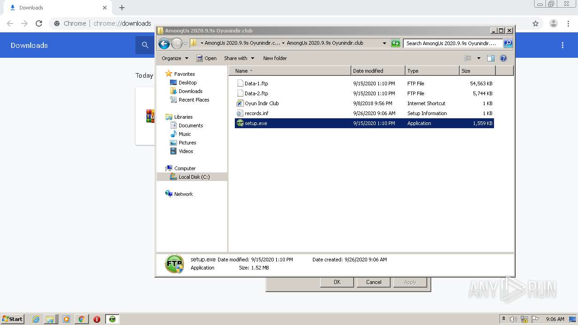Expand the view options dropdown arrow
Screen dimensions: 578x325
[x=479, y=58]
